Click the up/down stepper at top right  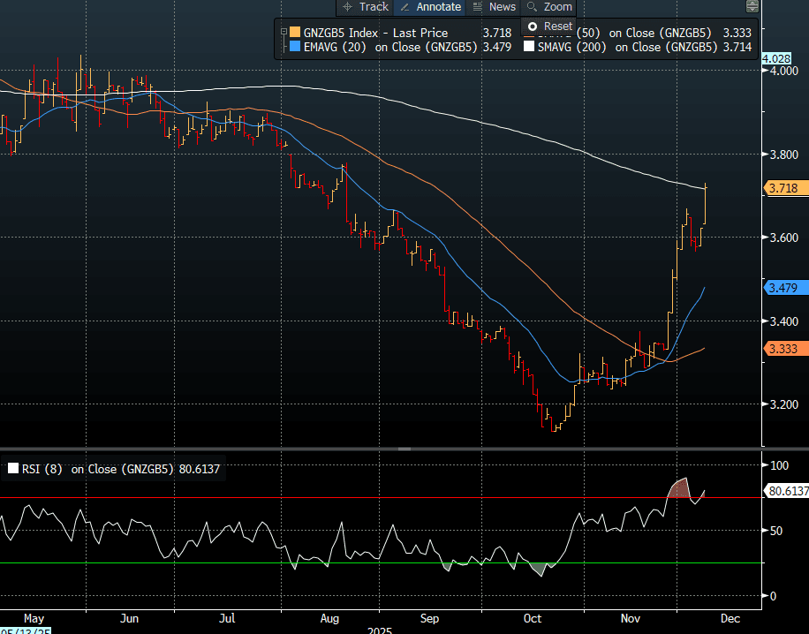(x=751, y=7)
